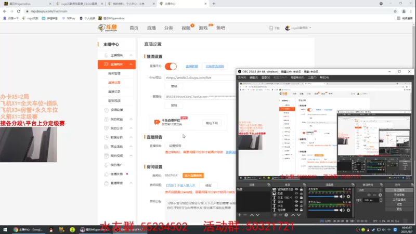Screen dimensions: 416x234
Task: Add a new scene with plus icon
Action: click(x=239, y=215)
